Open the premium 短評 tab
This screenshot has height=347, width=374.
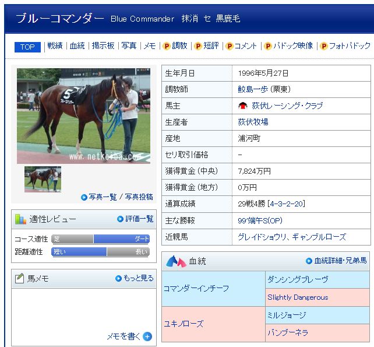tap(211, 45)
